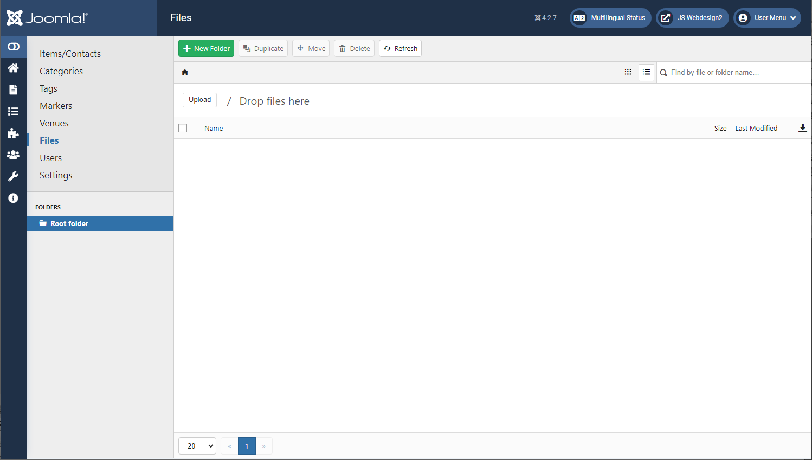Image resolution: width=812 pixels, height=460 pixels.
Task: Click the download icon in table header
Action: click(x=802, y=128)
